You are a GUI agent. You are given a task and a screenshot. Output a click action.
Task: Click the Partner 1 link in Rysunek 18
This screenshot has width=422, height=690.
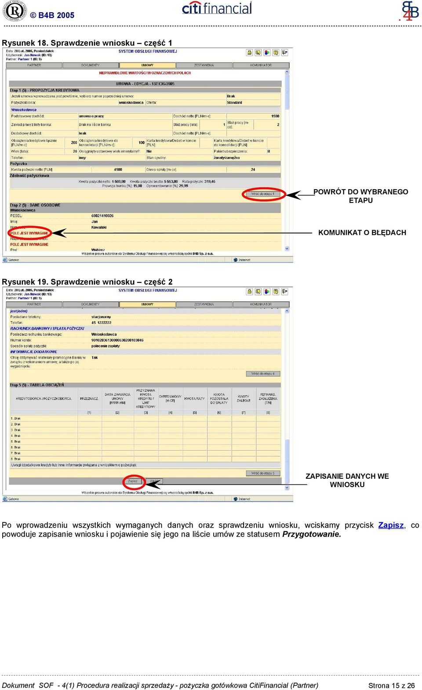[25, 59]
